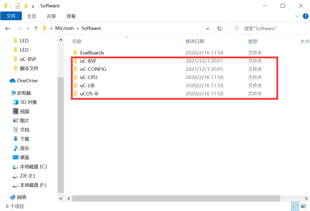The height and width of the screenshot is (211, 310).
Task: Open Explorer help question mark
Action: (x=306, y=16)
